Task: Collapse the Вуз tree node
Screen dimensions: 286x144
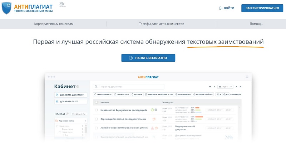Action: tap(63, 135)
